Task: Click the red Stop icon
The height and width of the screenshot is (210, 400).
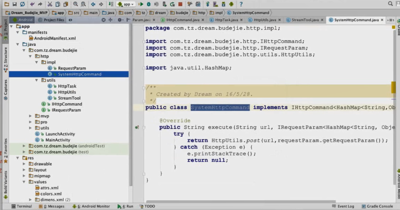Action: click(x=180, y=4)
